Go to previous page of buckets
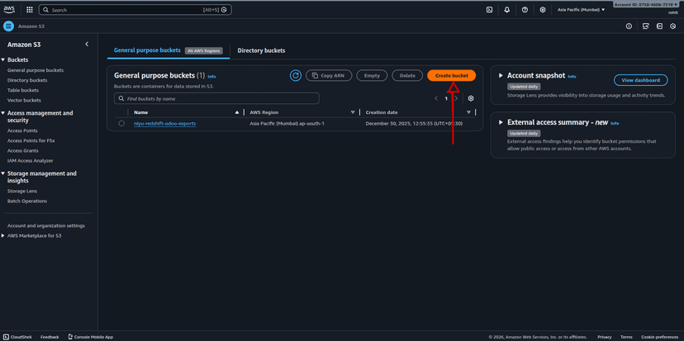This screenshot has height=341, width=684. (436, 98)
